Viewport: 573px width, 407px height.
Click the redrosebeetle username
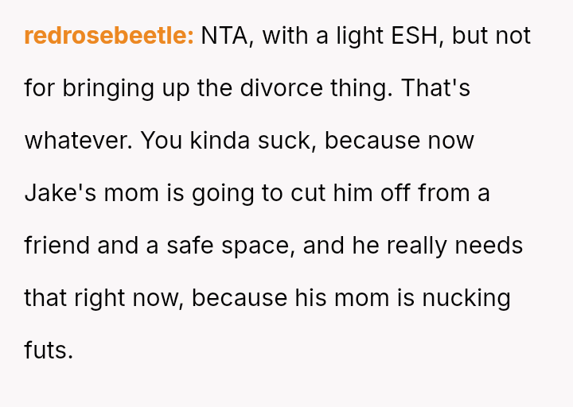[x=109, y=36]
